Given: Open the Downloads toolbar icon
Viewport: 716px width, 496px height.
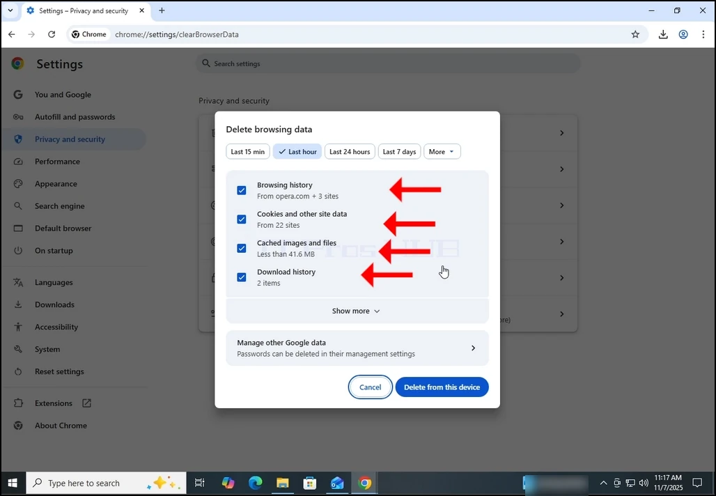Looking at the screenshot, I should pyautogui.click(x=663, y=34).
